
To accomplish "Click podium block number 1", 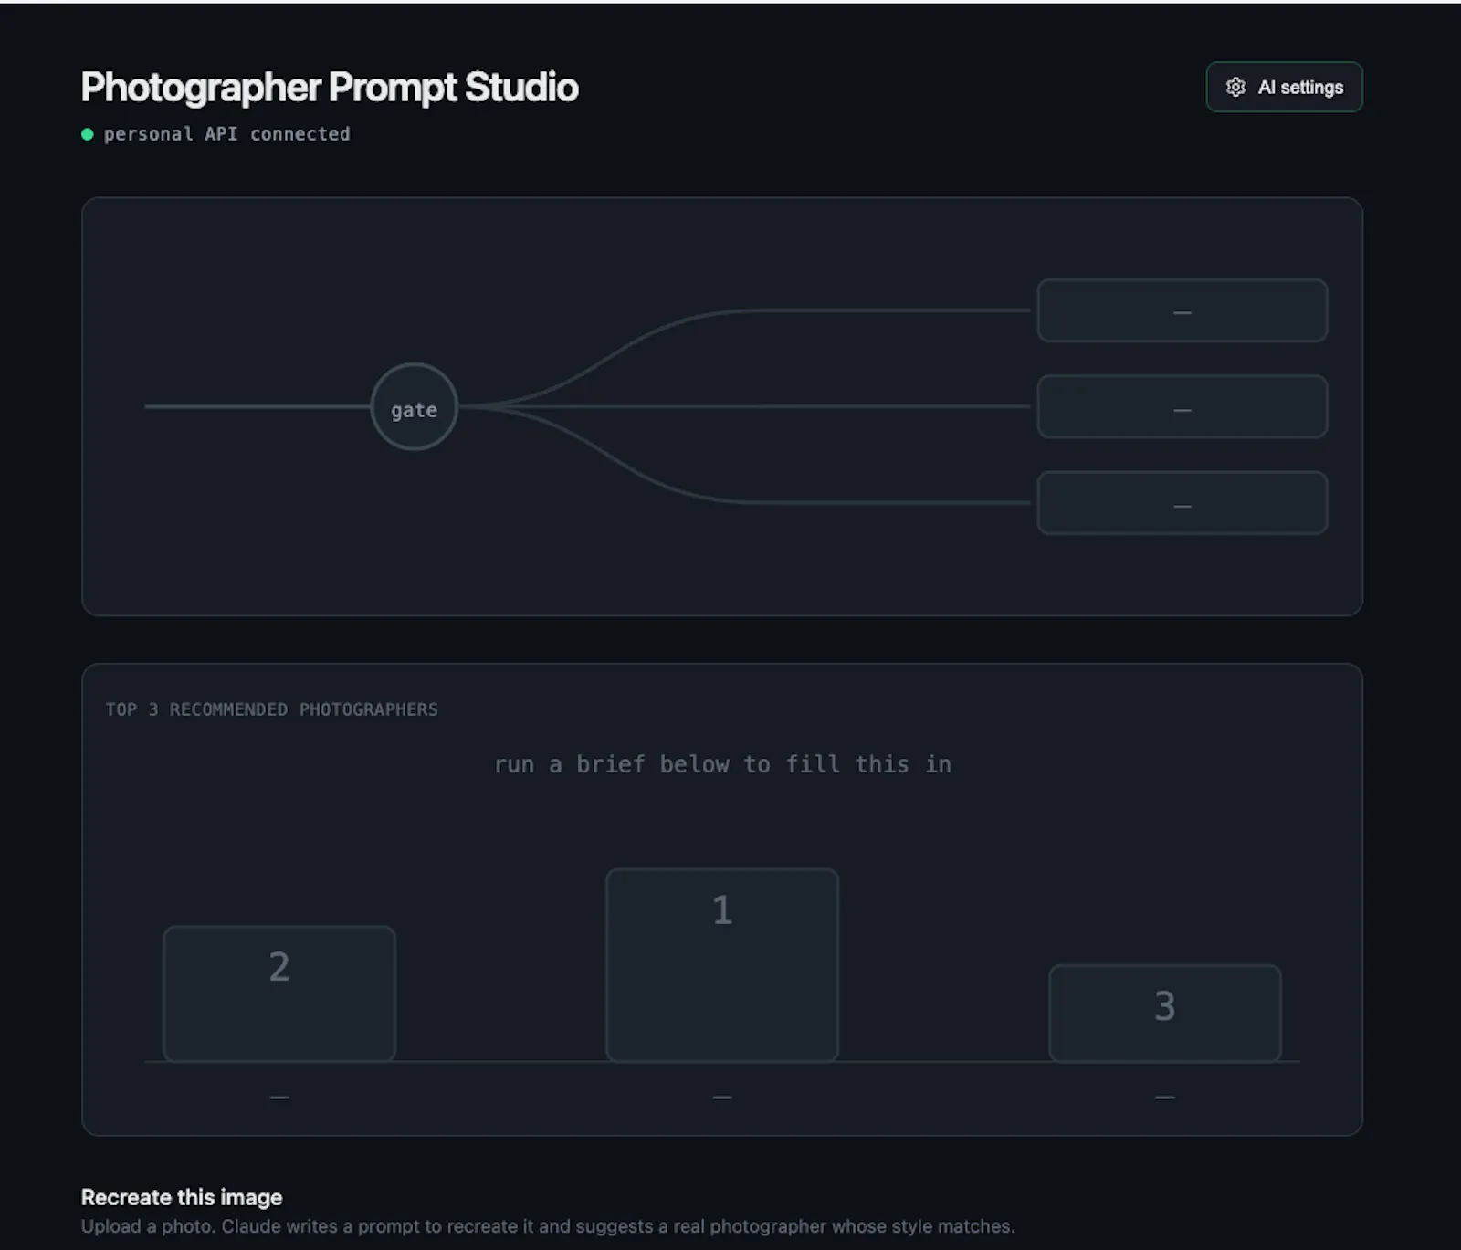I will [721, 964].
